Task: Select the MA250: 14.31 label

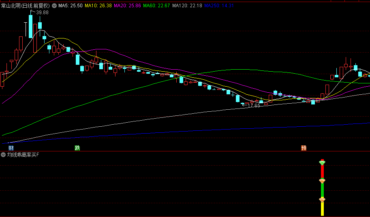Action: point(219,6)
